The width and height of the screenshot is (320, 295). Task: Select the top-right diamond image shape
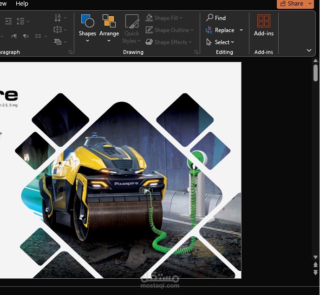(x=185, y=120)
